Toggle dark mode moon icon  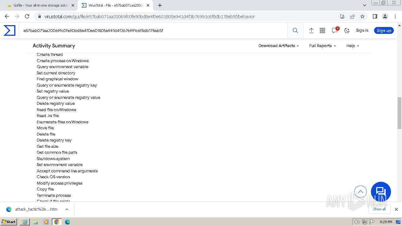tap(347, 30)
